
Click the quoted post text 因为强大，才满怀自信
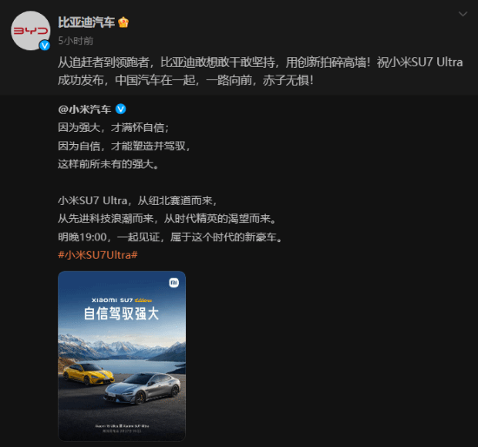113,128
